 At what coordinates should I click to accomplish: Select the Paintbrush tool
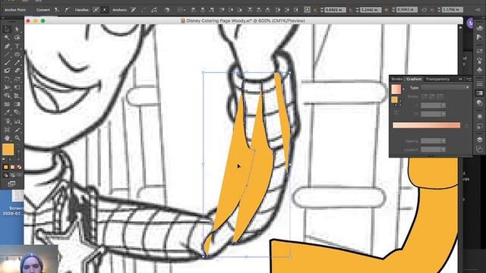pos(7,62)
